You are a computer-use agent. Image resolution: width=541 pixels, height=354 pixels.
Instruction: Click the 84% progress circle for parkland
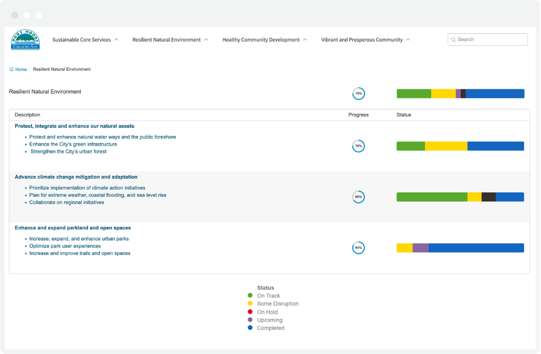[358, 248]
